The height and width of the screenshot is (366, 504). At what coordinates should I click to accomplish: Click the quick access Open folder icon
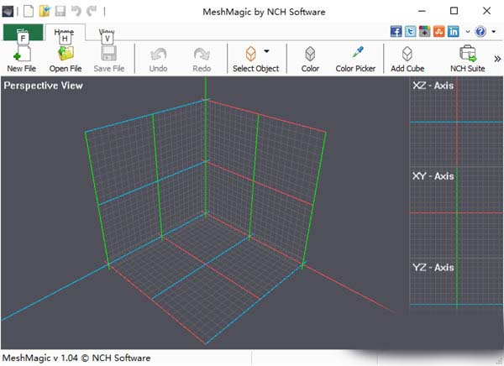45,12
